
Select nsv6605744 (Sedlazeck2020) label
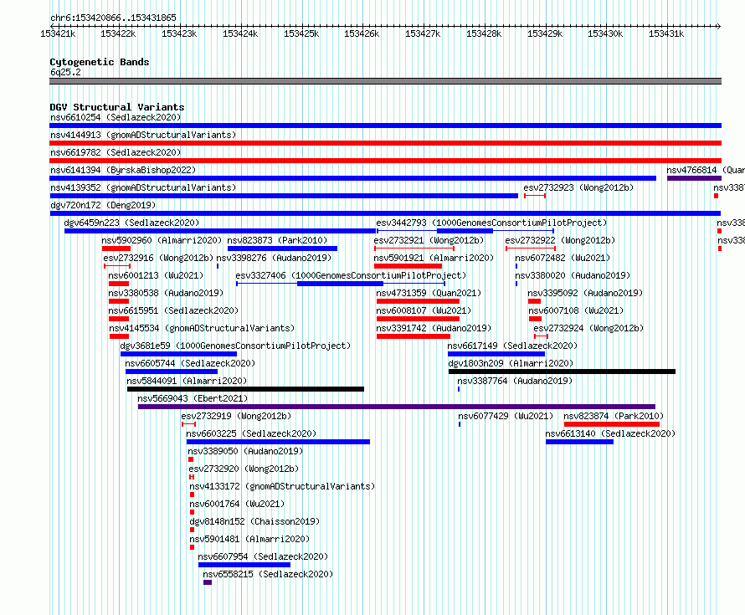[x=190, y=363]
